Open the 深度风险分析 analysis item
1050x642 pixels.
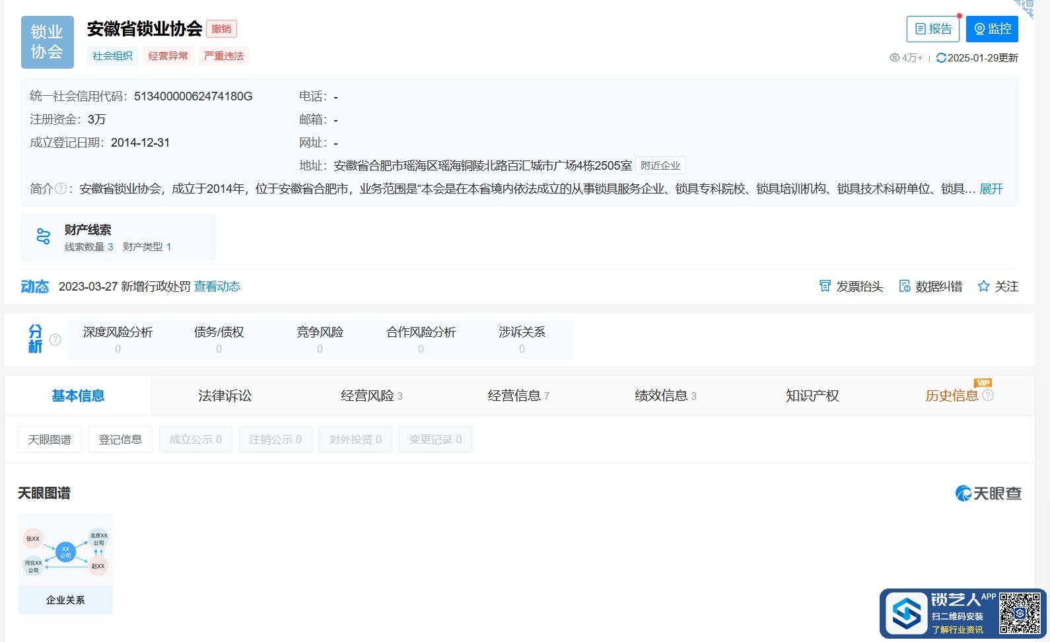118,339
